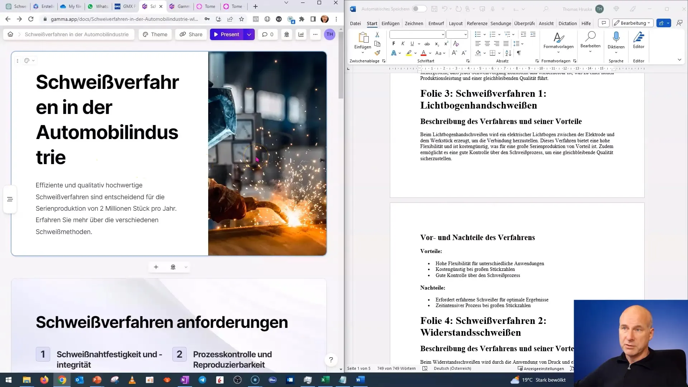Expand the Present button dropdown arrow
Screen dimensions: 688x387
249,34
